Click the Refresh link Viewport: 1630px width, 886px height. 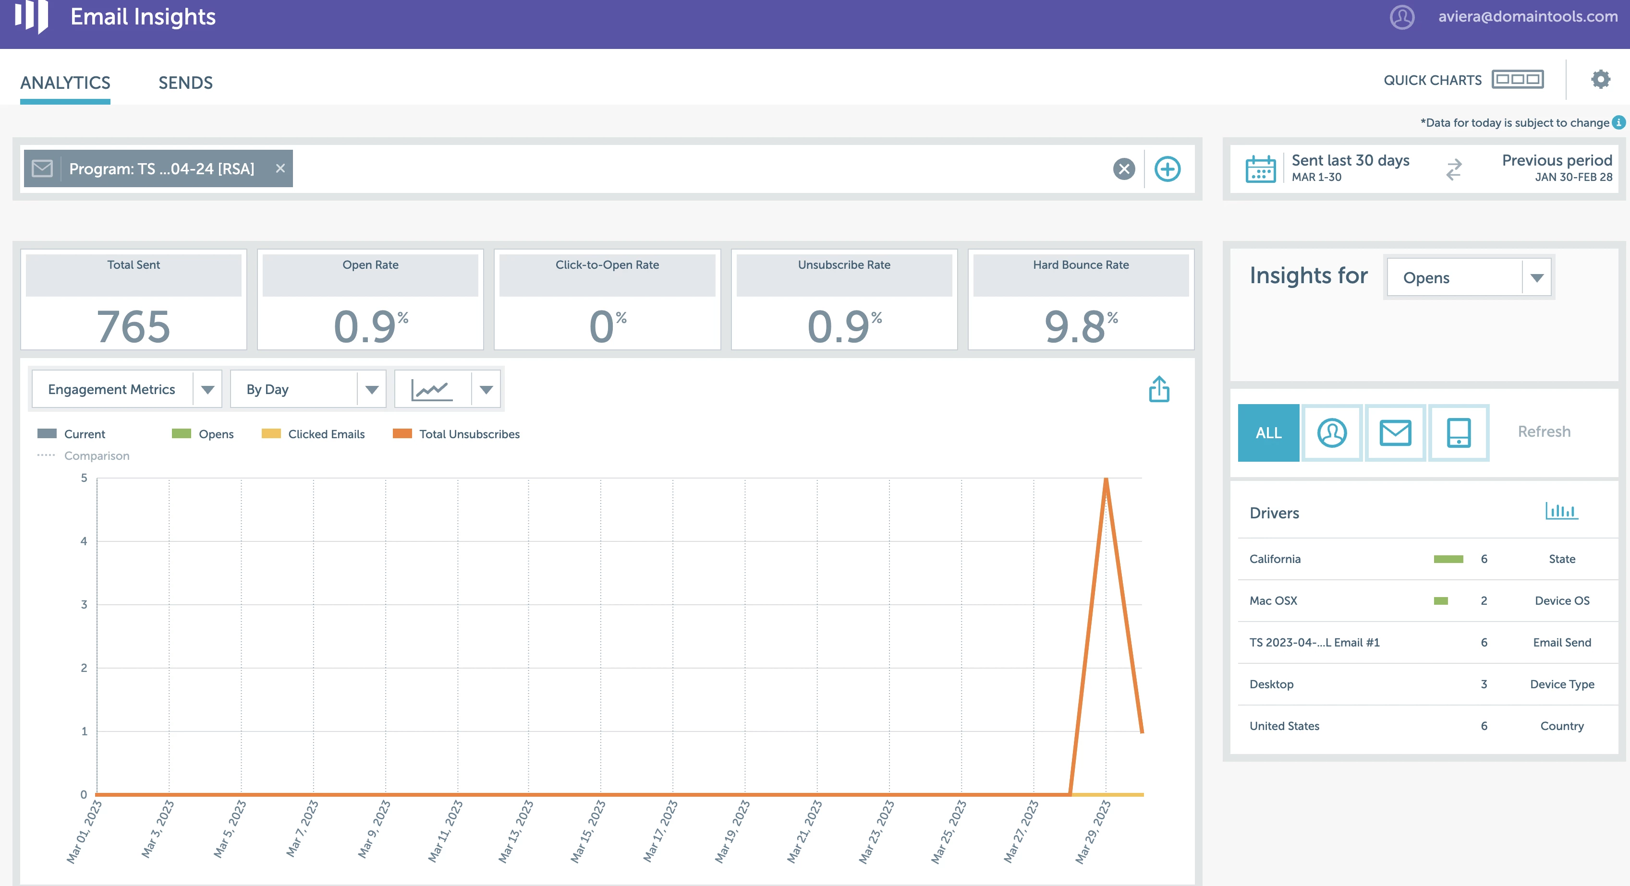[1543, 432]
